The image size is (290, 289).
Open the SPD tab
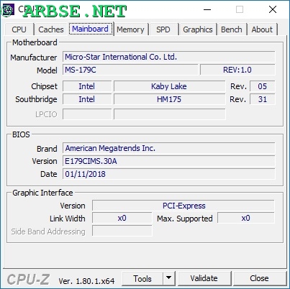coord(163,29)
